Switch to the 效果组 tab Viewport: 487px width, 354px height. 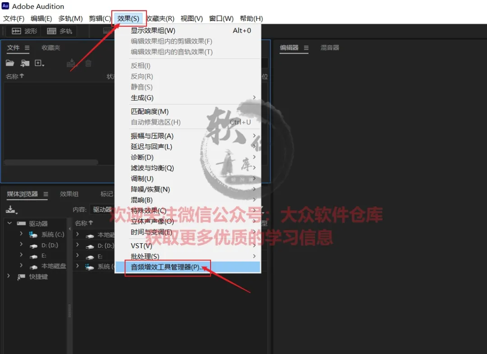coord(69,194)
